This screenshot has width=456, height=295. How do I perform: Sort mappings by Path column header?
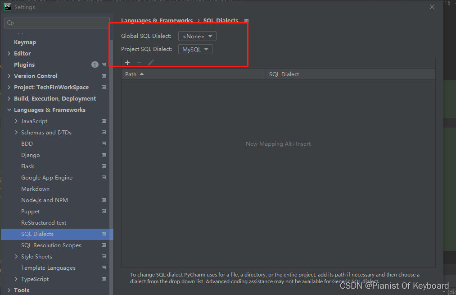(x=194, y=74)
